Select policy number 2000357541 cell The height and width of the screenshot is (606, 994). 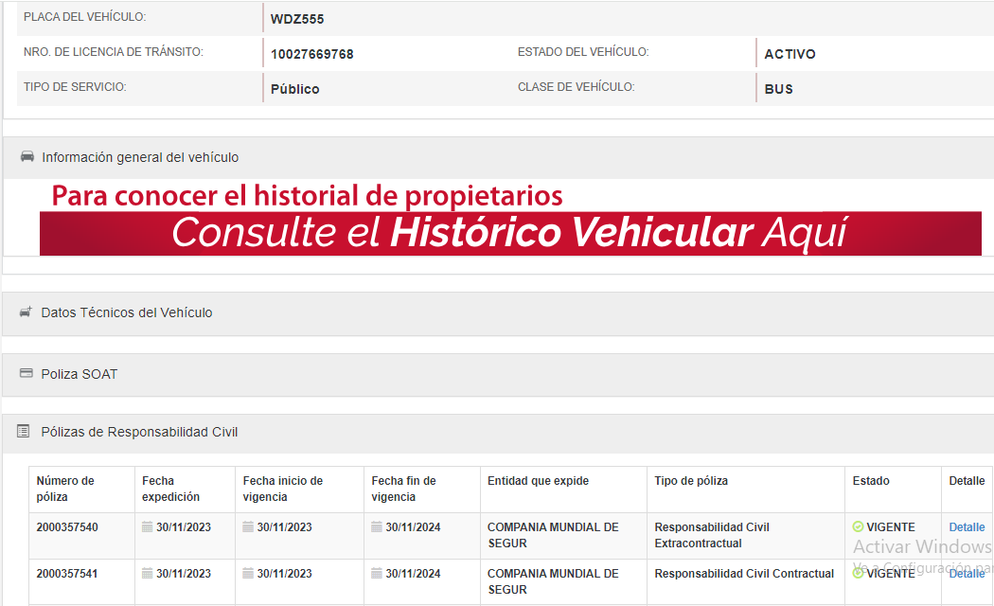point(67,574)
